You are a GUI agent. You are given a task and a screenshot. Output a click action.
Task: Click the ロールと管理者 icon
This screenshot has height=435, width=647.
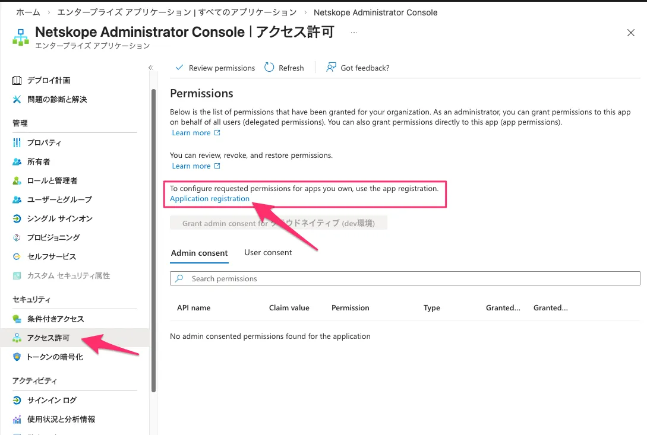17,180
